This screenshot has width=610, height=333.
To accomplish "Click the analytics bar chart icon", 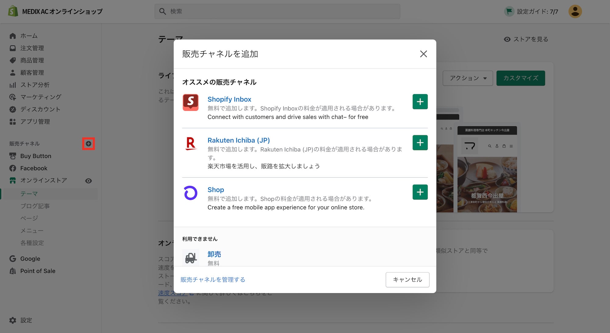I will pyautogui.click(x=13, y=85).
